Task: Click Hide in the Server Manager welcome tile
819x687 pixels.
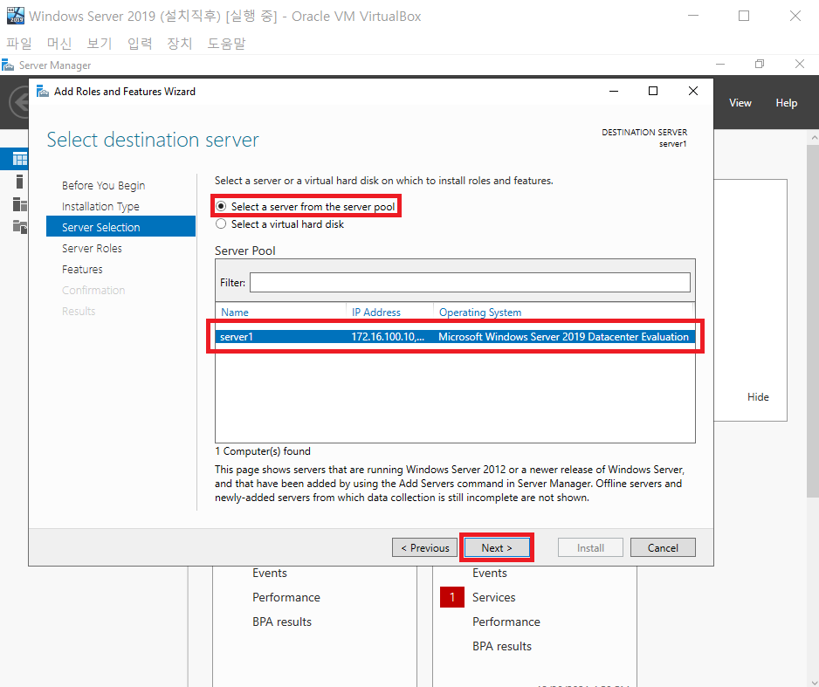Action: pyautogui.click(x=758, y=396)
